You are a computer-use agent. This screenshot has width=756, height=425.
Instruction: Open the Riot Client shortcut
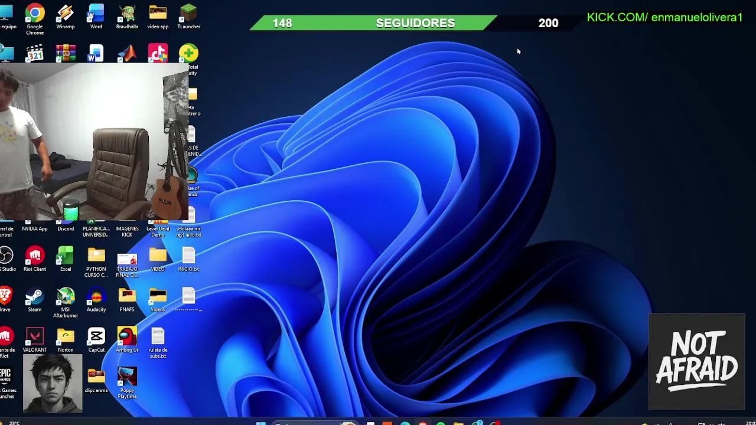[35, 257]
